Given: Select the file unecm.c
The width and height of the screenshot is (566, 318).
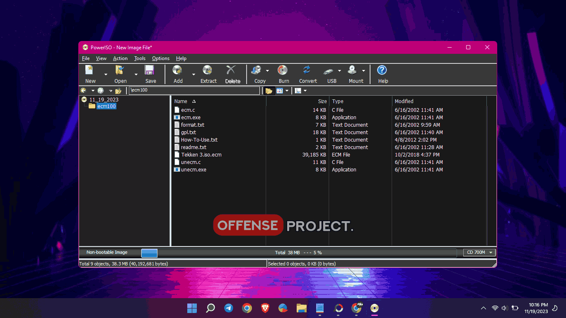Looking at the screenshot, I should click(191, 162).
